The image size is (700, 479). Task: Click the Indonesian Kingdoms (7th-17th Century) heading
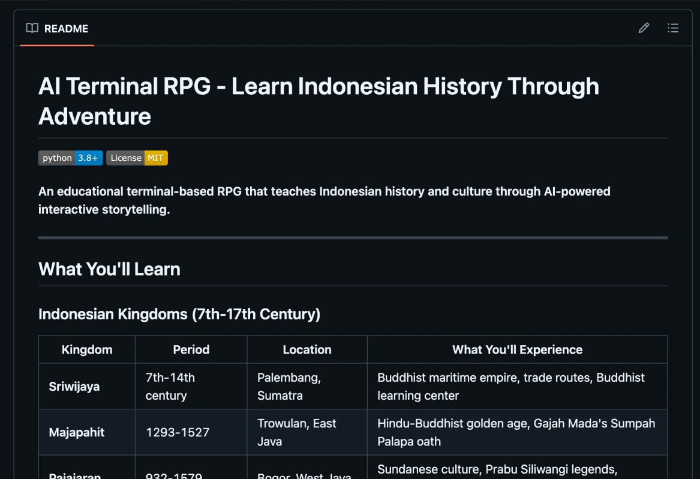coord(179,314)
